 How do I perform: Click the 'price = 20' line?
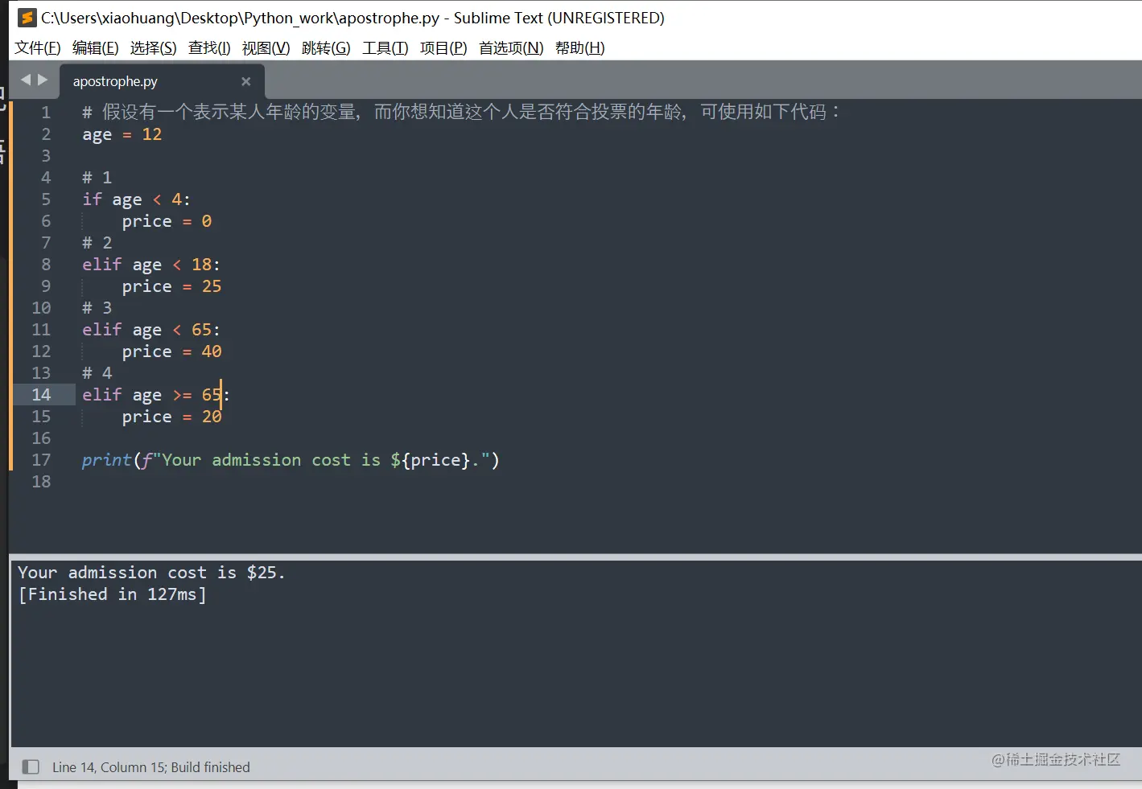(171, 417)
